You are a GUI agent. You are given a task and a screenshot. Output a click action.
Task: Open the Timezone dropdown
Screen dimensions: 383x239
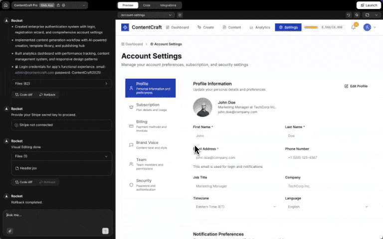pyautogui.click(x=235, y=206)
